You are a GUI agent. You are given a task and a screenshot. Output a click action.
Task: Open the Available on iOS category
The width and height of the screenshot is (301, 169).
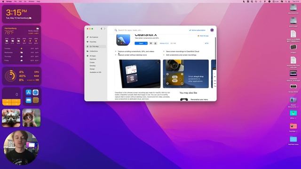[95, 72]
